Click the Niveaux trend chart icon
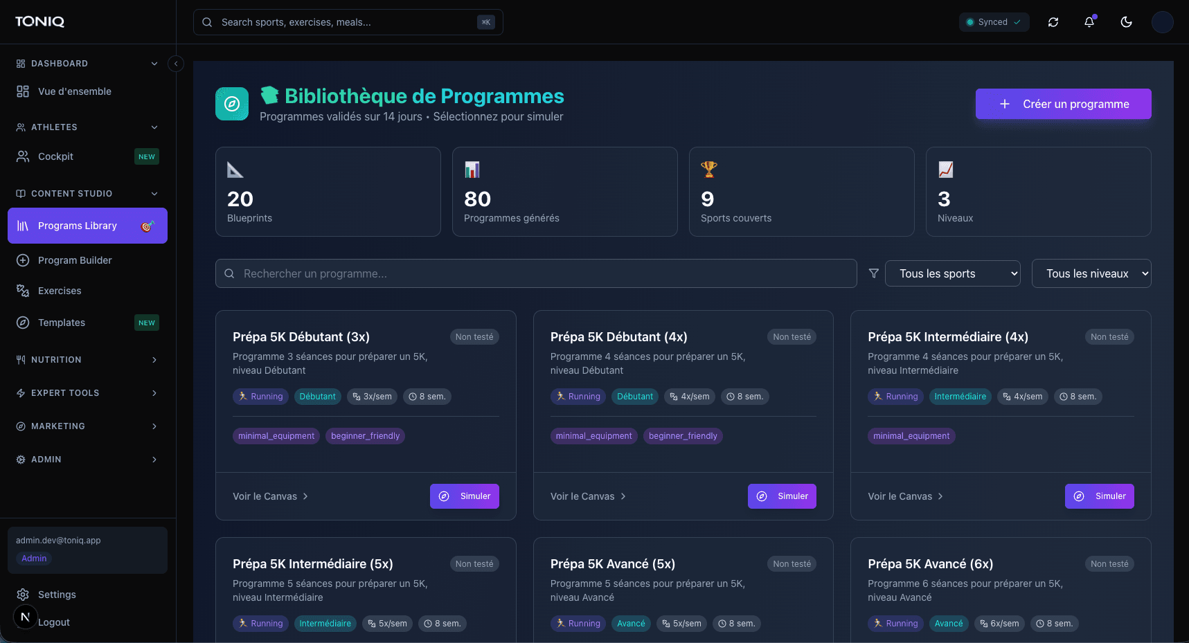Screen dimensions: 1189x643 coord(946,170)
